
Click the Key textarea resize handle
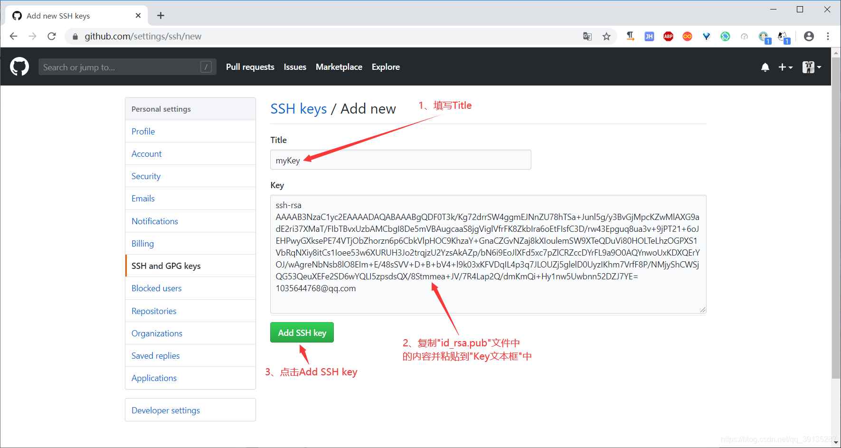(x=703, y=310)
